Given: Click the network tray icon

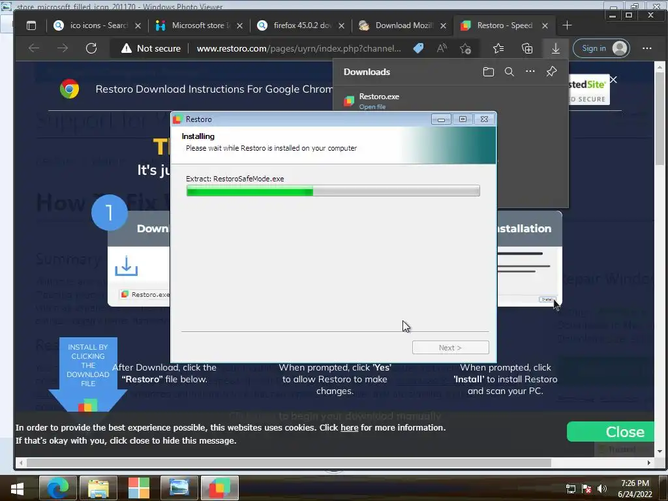Looking at the screenshot, I should pos(571,489).
